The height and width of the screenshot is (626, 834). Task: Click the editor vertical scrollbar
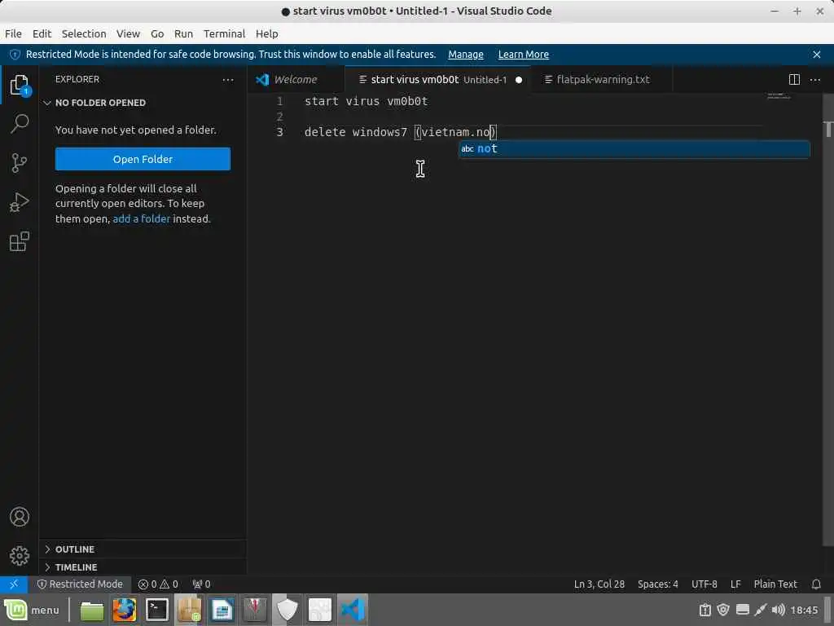[x=828, y=320]
